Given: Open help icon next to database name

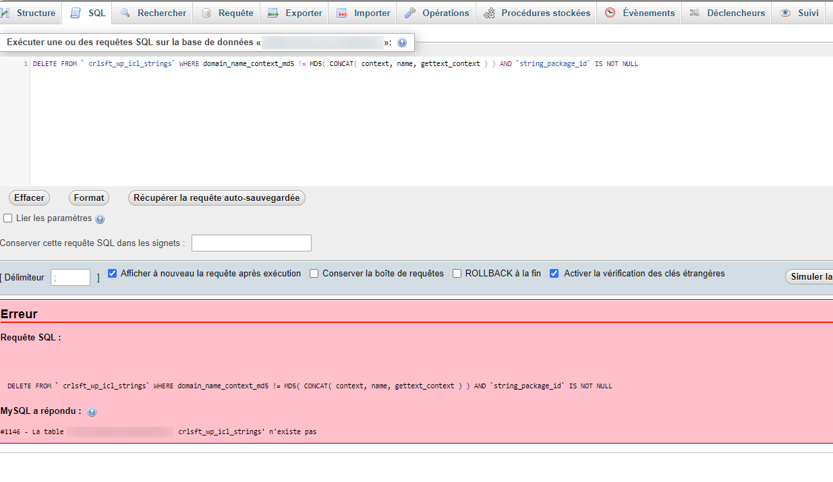Looking at the screenshot, I should 402,43.
